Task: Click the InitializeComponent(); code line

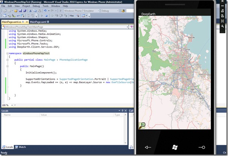Action: [41, 73]
